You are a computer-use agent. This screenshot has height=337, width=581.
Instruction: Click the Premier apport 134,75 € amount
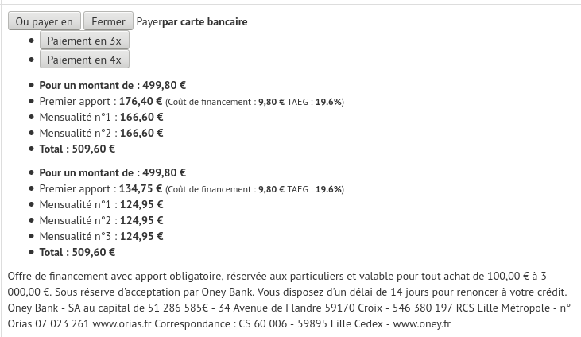(141, 188)
